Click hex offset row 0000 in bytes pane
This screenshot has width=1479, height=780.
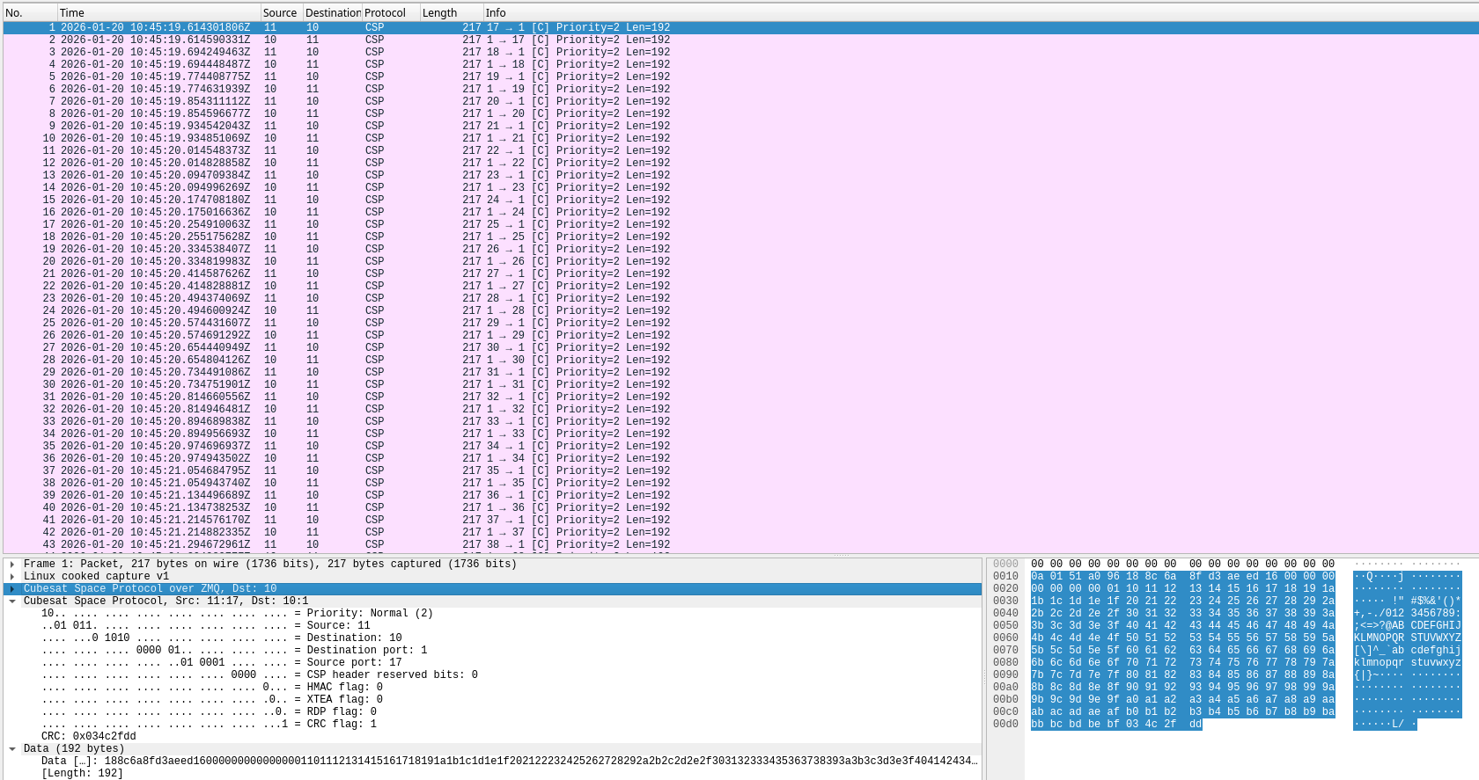pos(1005,565)
